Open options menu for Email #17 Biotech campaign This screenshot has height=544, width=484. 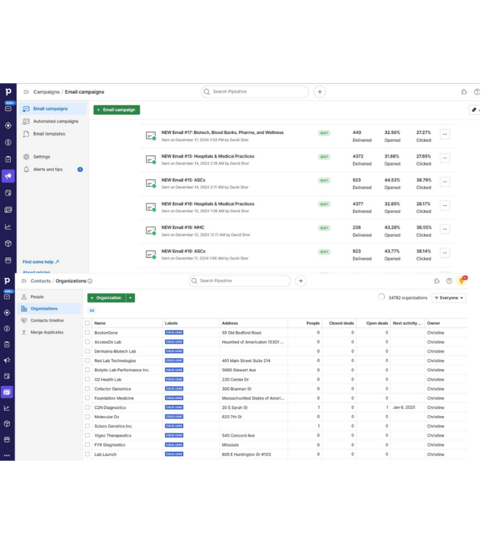pyautogui.click(x=445, y=134)
